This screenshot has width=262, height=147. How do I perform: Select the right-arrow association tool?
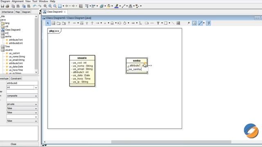[x=97, y=23]
